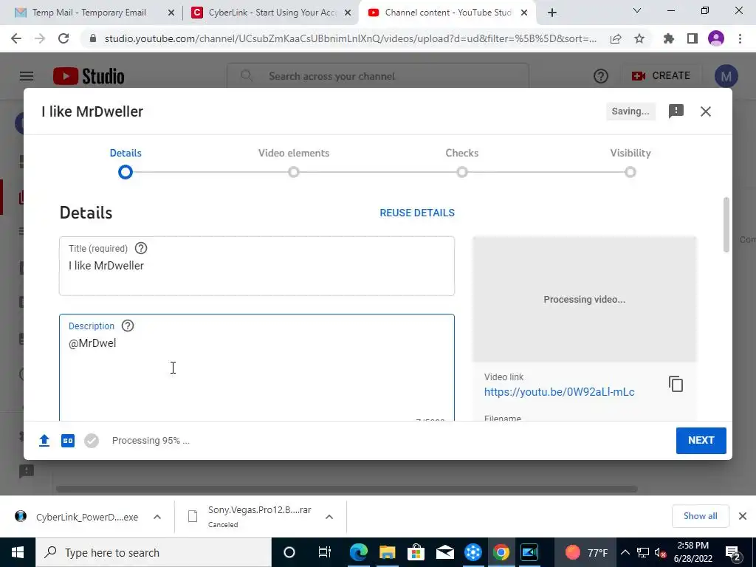The height and width of the screenshot is (567, 756).
Task: Open Task View on taskbar
Action: pyautogui.click(x=325, y=552)
